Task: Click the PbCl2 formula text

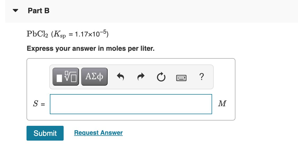Action: [x=38, y=34]
